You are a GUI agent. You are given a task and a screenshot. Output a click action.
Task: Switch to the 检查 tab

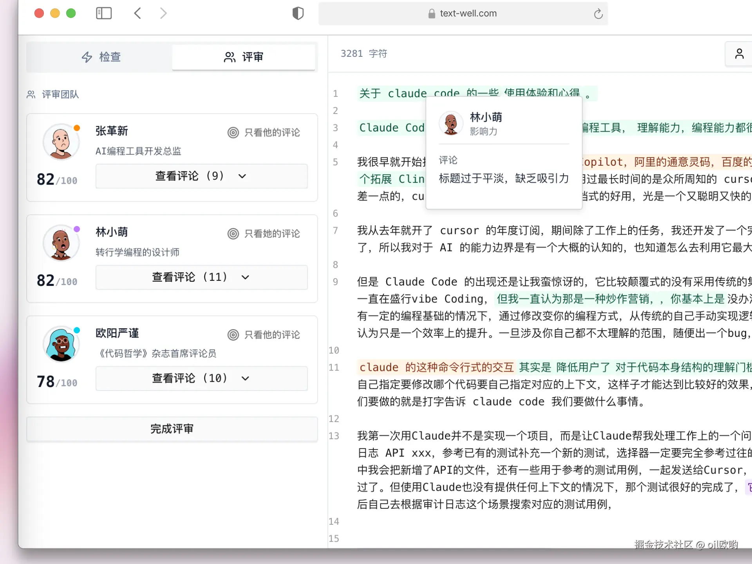[x=101, y=57]
